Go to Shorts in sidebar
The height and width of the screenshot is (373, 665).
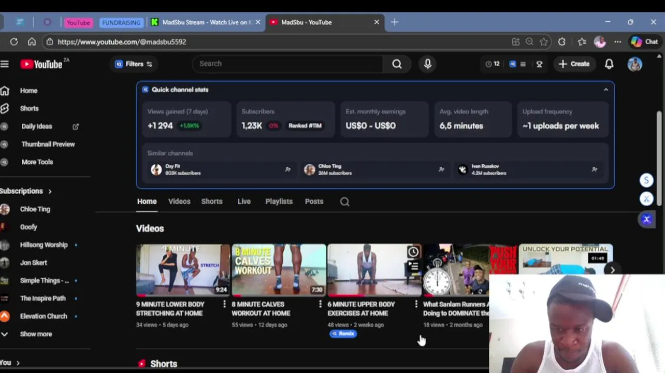(x=29, y=108)
